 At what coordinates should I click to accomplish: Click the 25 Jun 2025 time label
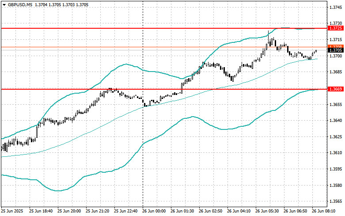[12, 211]
